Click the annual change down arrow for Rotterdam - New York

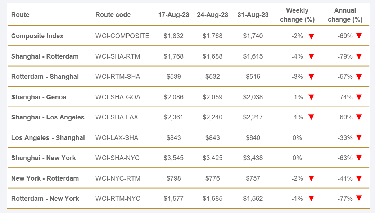(359, 198)
